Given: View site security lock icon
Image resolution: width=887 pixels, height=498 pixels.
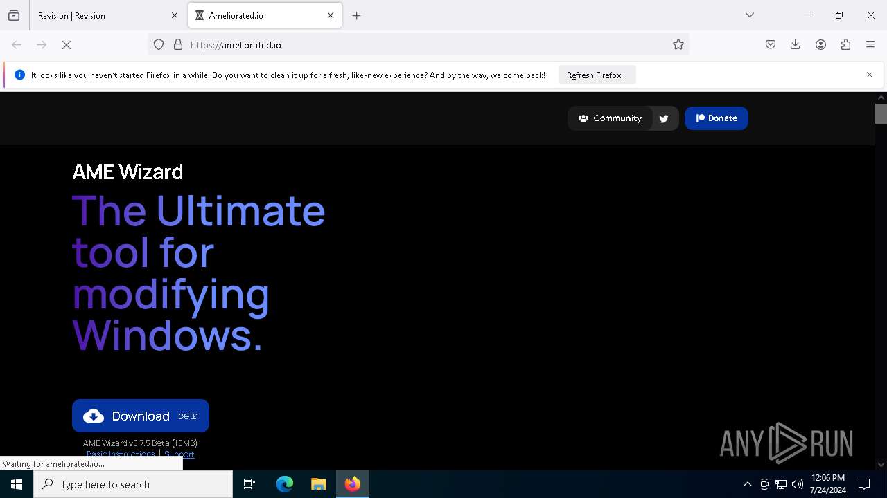Looking at the screenshot, I should point(178,45).
